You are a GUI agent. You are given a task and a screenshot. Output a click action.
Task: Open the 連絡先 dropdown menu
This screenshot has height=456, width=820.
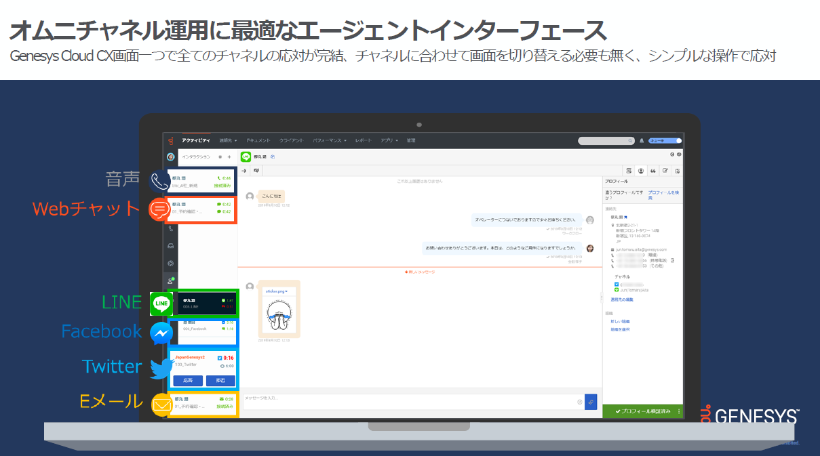[227, 140]
